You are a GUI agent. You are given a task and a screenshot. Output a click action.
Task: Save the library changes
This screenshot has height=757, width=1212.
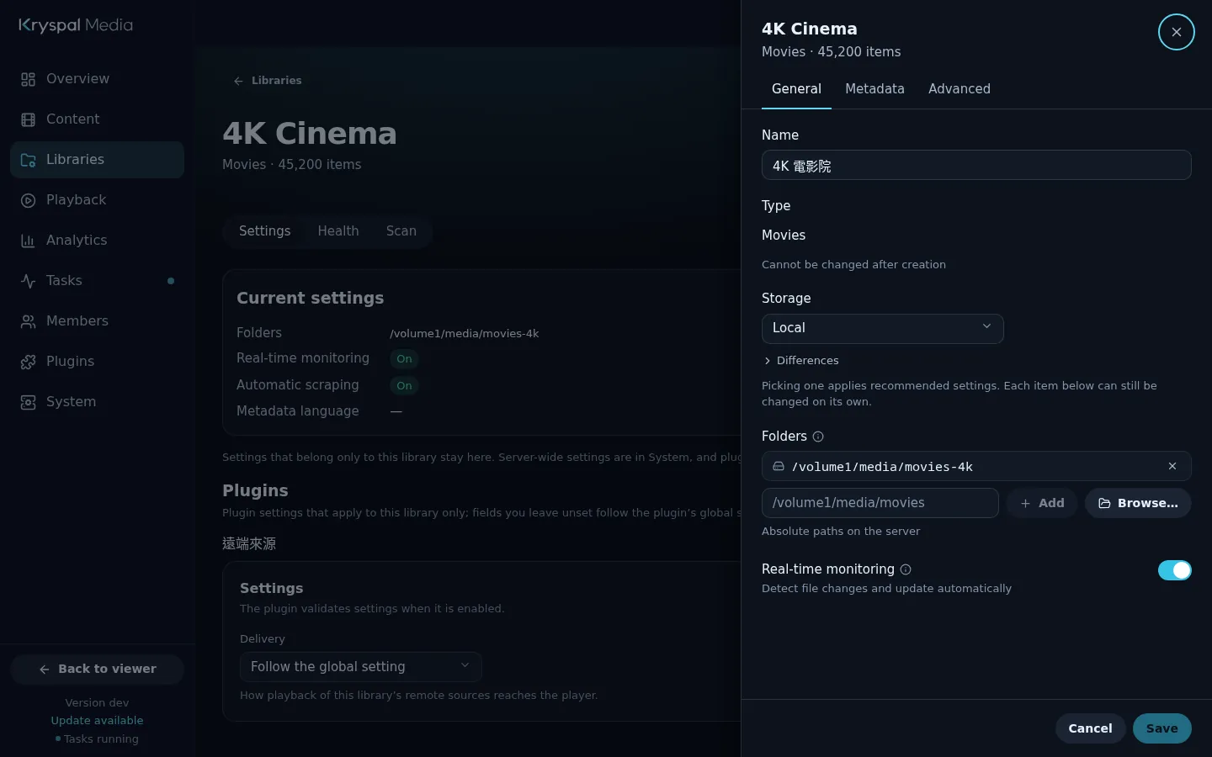[1161, 728]
